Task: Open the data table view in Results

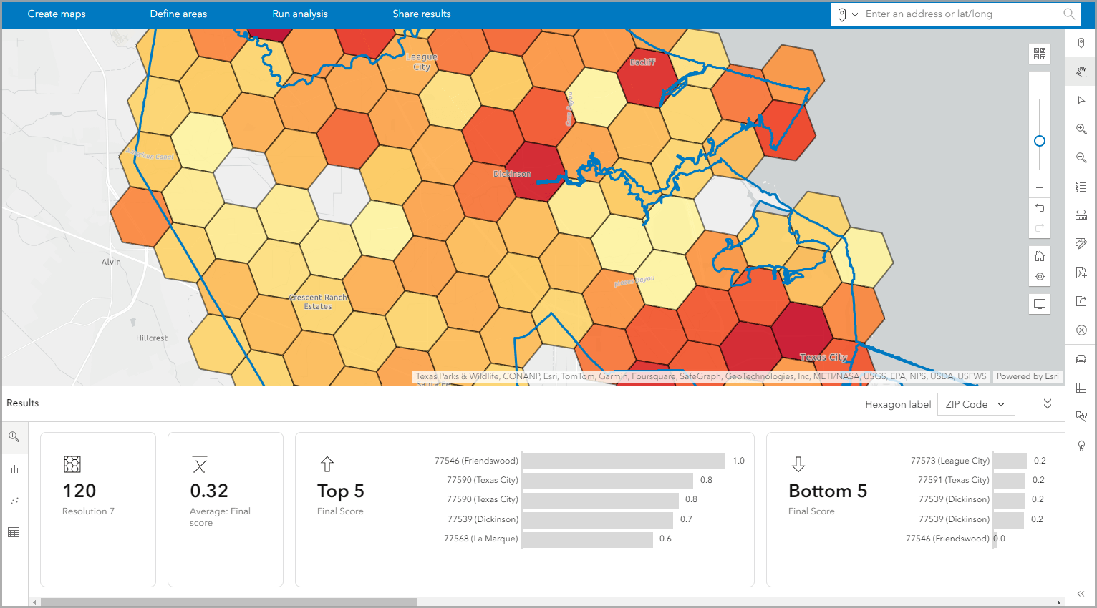Action: click(14, 532)
